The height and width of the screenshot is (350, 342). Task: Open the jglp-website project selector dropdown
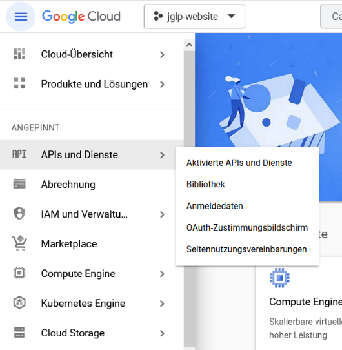pyautogui.click(x=194, y=17)
